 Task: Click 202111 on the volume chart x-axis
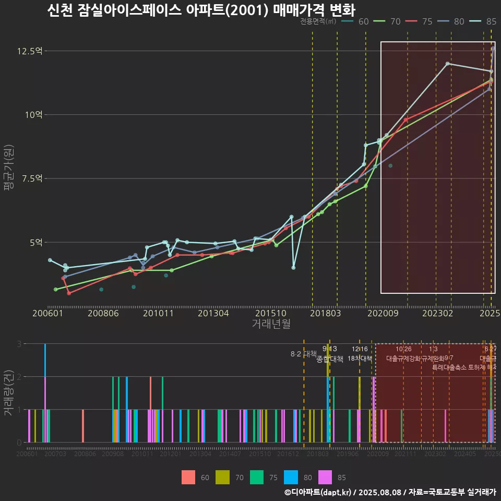(x=405, y=454)
